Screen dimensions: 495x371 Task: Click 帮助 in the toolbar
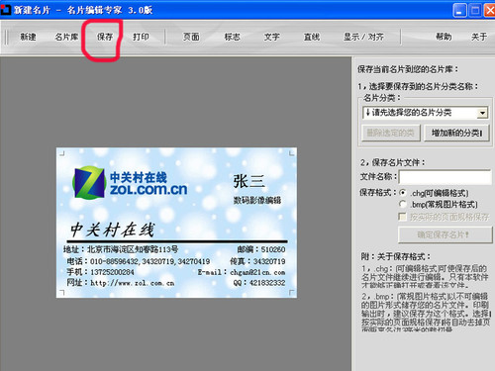444,37
